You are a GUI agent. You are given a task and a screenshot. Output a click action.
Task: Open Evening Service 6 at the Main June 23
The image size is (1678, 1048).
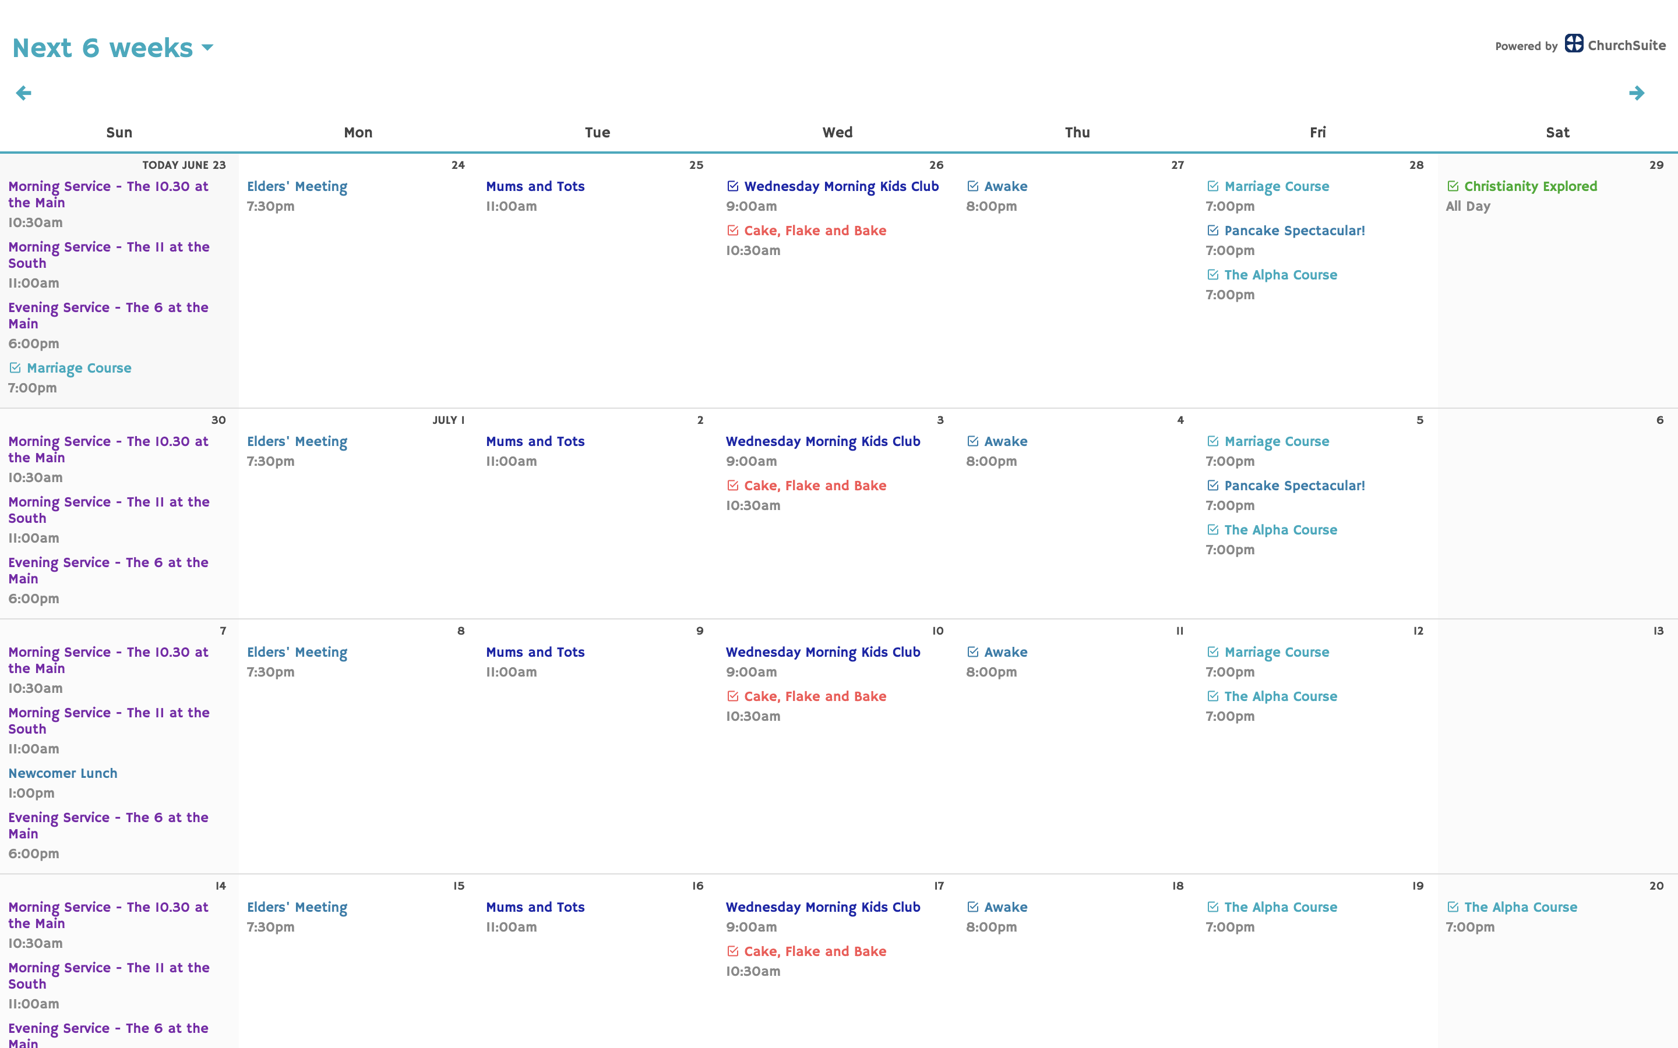[108, 316]
